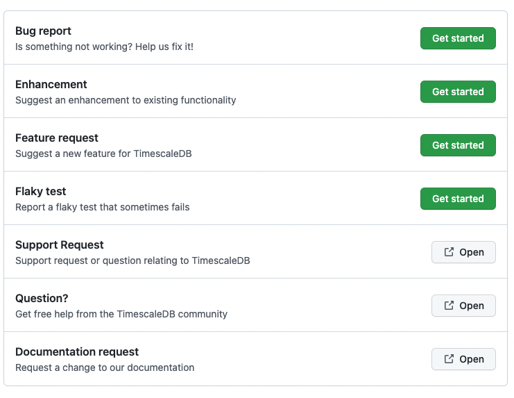Click the external link icon for Question?
The width and height of the screenshot is (514, 398).
click(x=449, y=306)
